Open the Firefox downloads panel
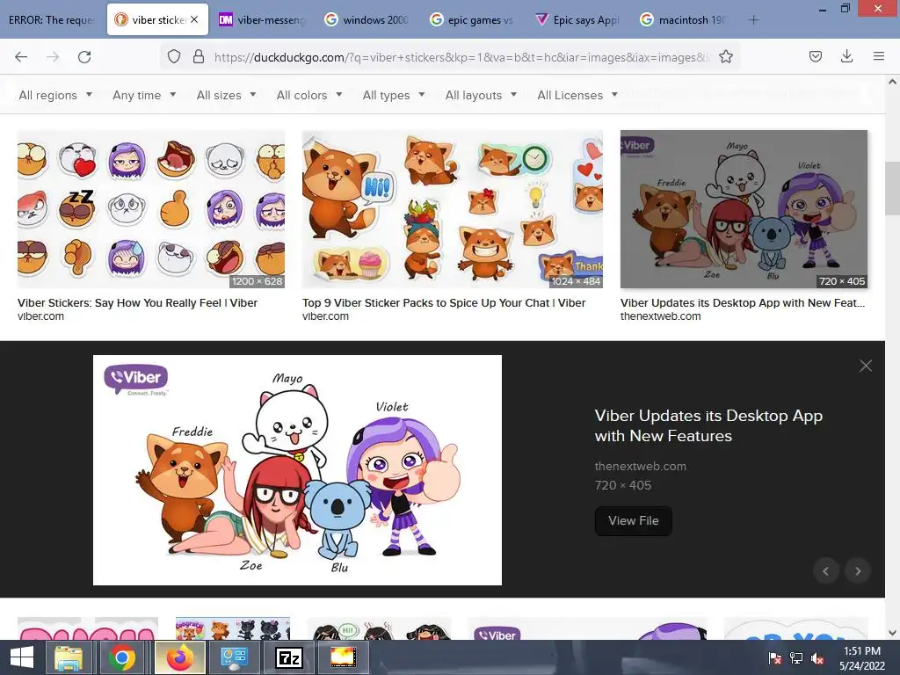This screenshot has width=900, height=675. coord(846,56)
